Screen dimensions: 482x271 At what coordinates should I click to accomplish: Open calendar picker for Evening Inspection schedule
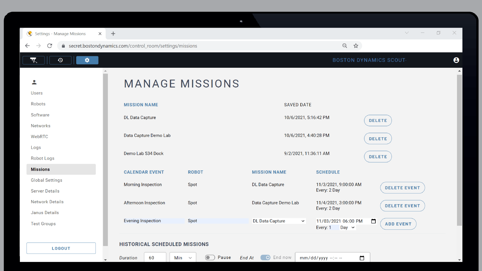coord(373,221)
